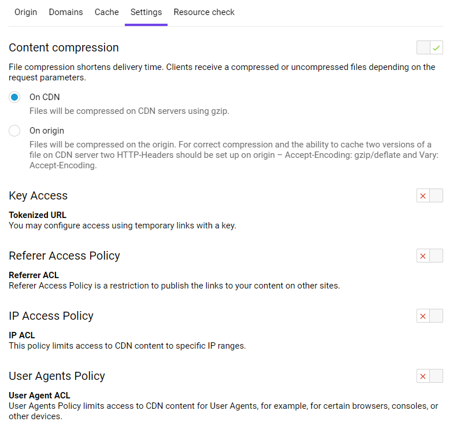The height and width of the screenshot is (425, 457).
Task: Go to the Resource check tab
Action: pyautogui.click(x=204, y=12)
